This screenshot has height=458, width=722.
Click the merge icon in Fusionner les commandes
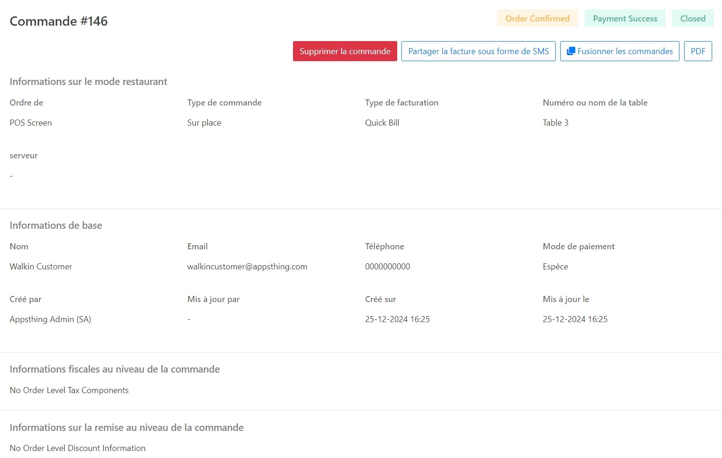pyautogui.click(x=571, y=51)
